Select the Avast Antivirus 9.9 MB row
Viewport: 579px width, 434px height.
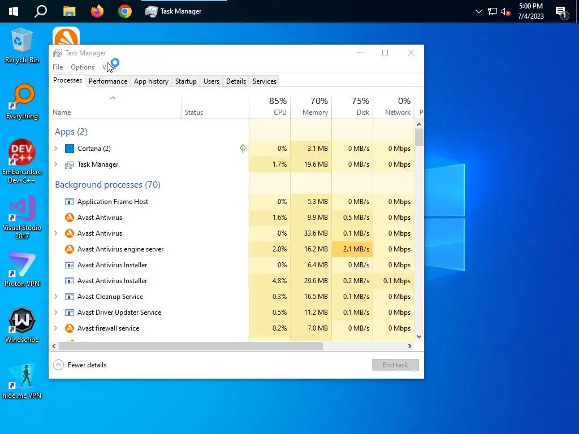click(x=231, y=218)
